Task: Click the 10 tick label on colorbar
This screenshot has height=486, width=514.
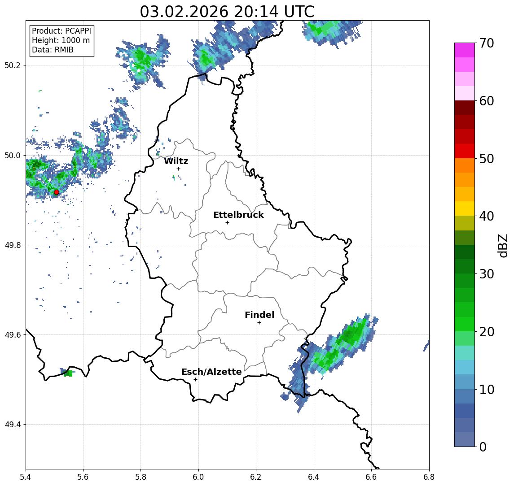Action: pos(487,390)
